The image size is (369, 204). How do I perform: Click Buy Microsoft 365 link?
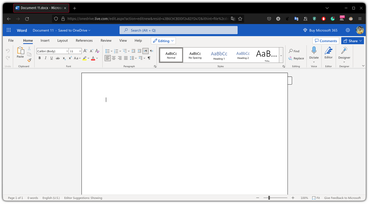coord(320,30)
